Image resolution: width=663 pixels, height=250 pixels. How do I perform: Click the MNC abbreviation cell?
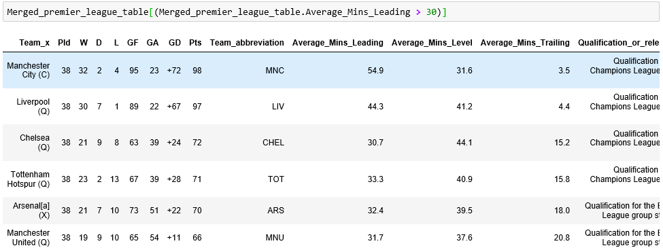(275, 71)
